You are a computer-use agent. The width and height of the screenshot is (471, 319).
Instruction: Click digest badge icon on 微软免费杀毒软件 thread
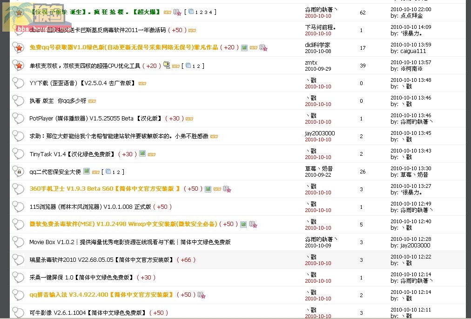[253, 224]
